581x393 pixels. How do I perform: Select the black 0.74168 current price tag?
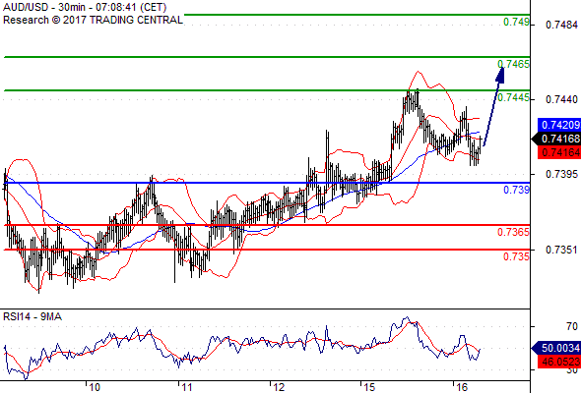click(556, 139)
